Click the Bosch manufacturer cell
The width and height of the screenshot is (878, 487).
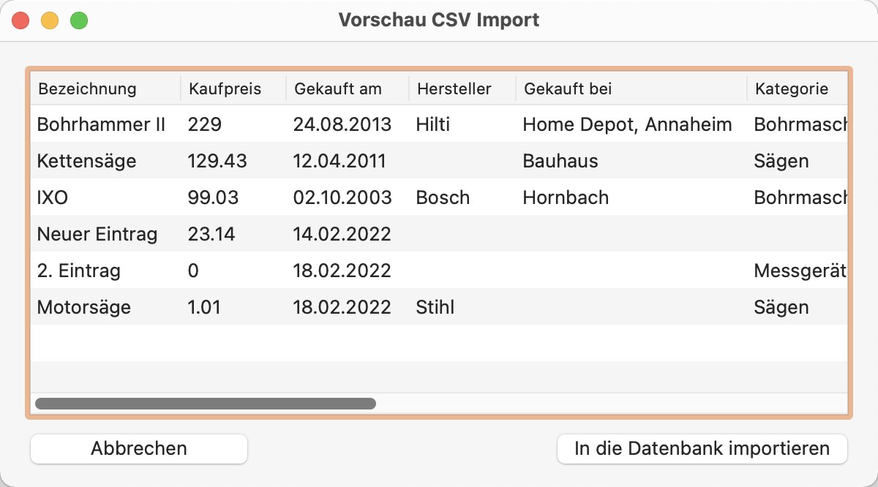pos(443,197)
